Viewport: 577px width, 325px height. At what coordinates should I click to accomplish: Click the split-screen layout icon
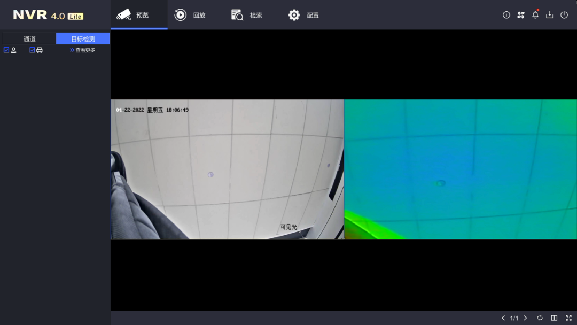point(553,318)
